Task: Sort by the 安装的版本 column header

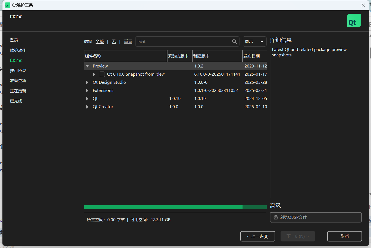Action: [x=180, y=56]
